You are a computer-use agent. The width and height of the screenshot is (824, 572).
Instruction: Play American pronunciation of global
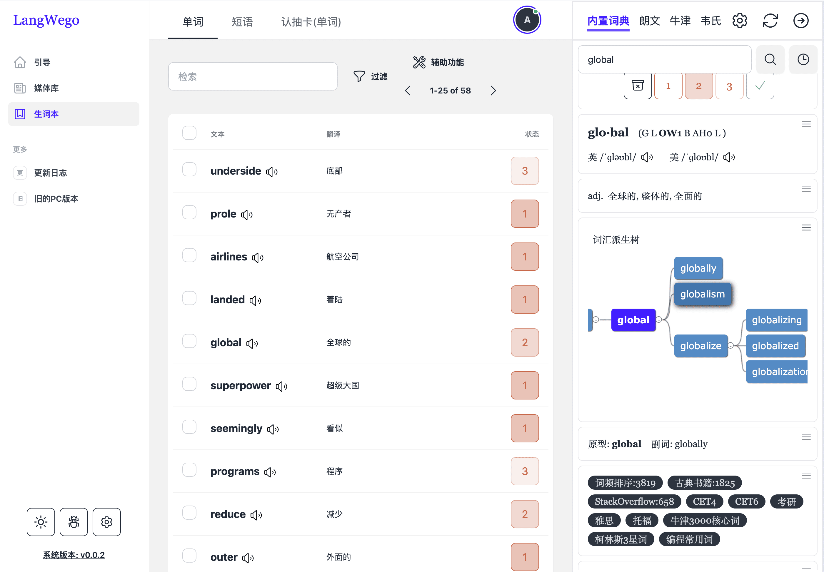click(729, 157)
